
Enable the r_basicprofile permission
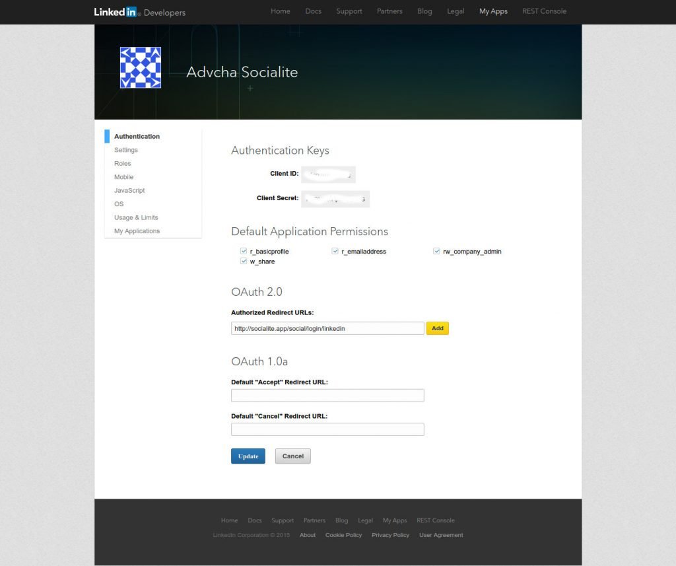tap(244, 251)
